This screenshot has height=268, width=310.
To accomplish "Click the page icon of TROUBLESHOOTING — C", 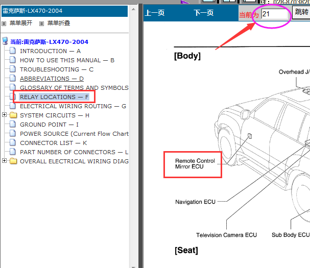I will [13, 69].
